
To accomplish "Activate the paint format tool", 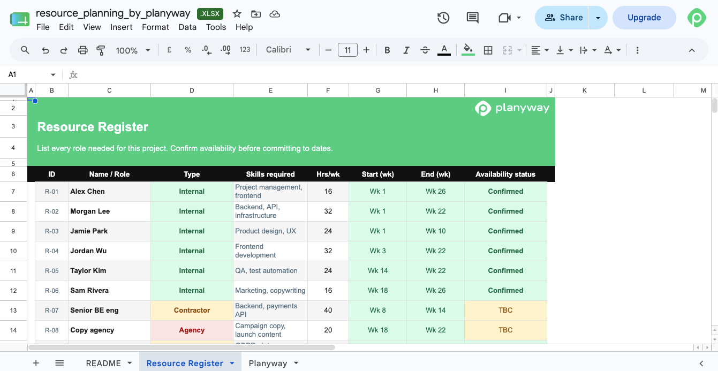I will point(101,50).
